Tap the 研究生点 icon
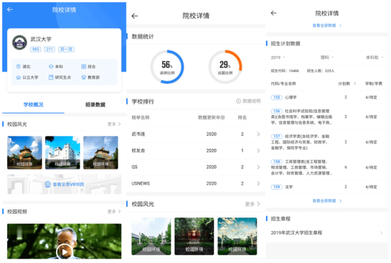Image resolution: width=391 pixels, height=263 pixels. [51, 77]
